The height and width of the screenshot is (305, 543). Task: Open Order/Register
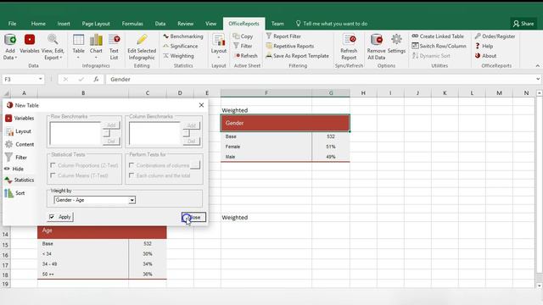tap(495, 36)
